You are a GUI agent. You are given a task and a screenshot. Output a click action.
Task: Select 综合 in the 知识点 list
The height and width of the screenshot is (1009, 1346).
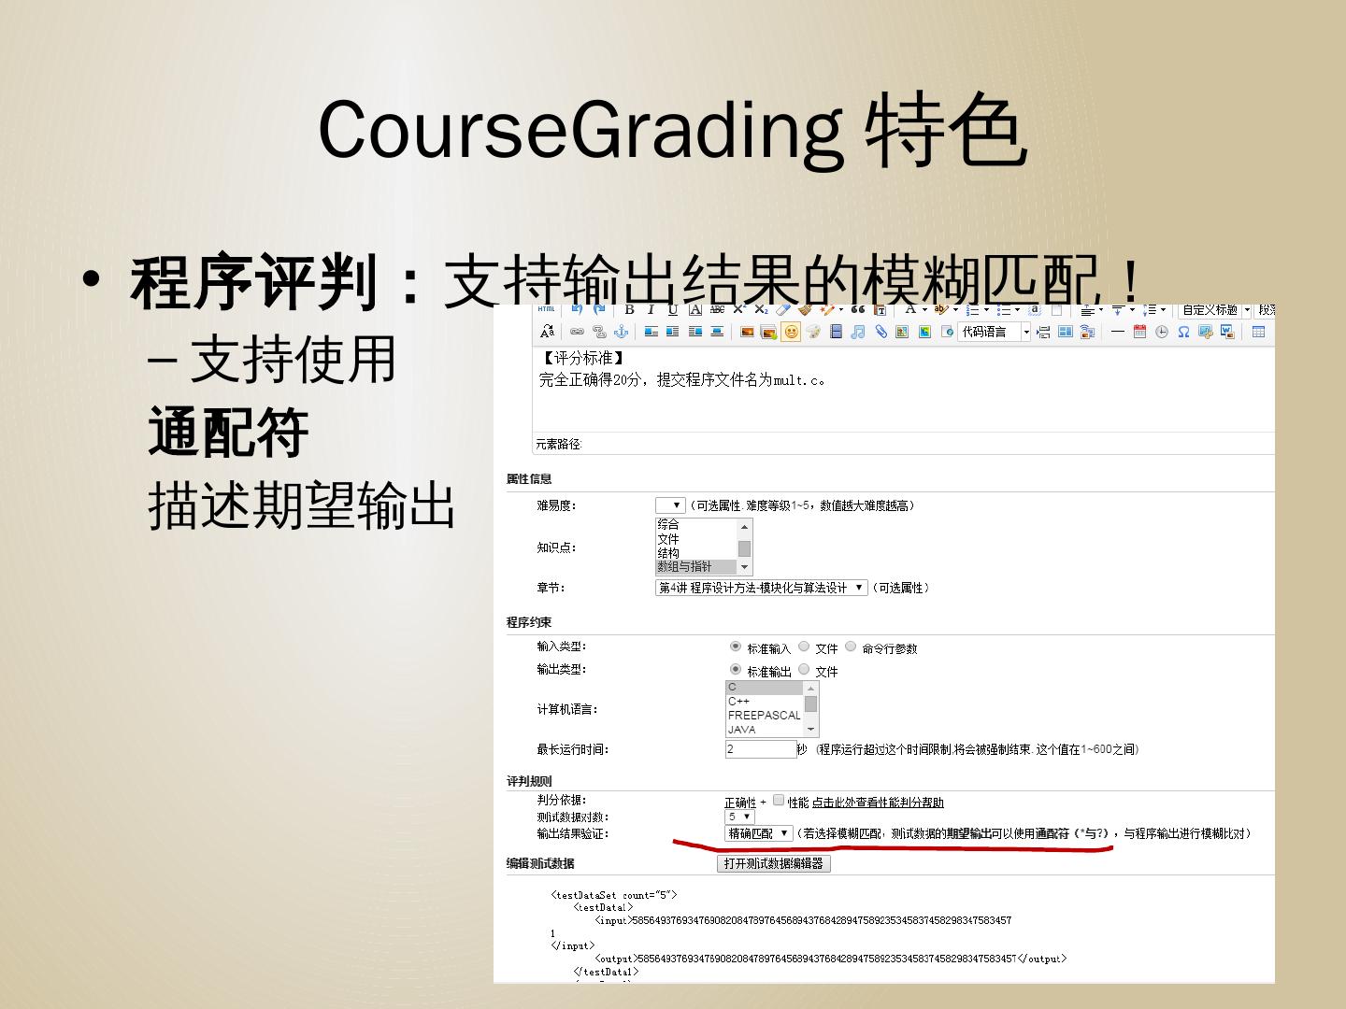click(x=696, y=525)
